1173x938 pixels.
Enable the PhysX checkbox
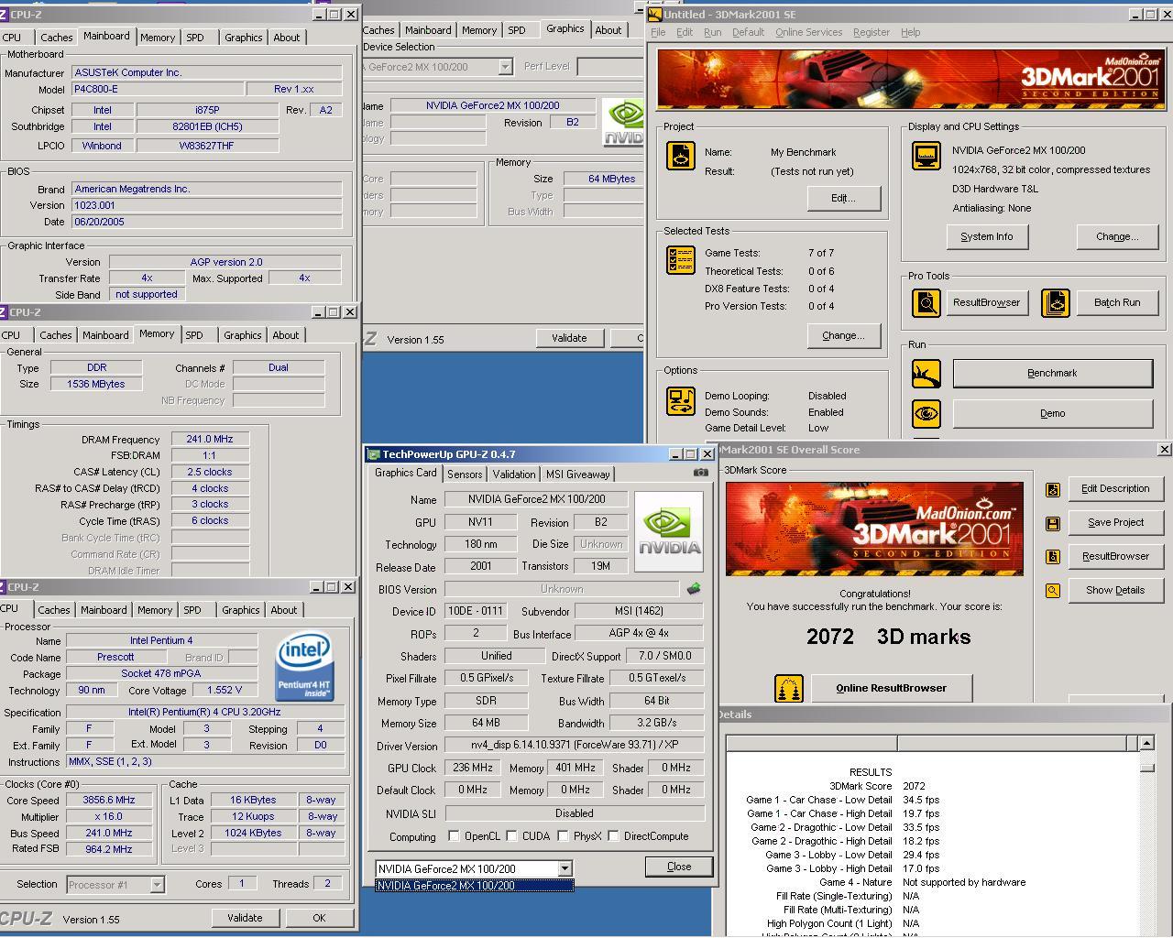click(564, 835)
